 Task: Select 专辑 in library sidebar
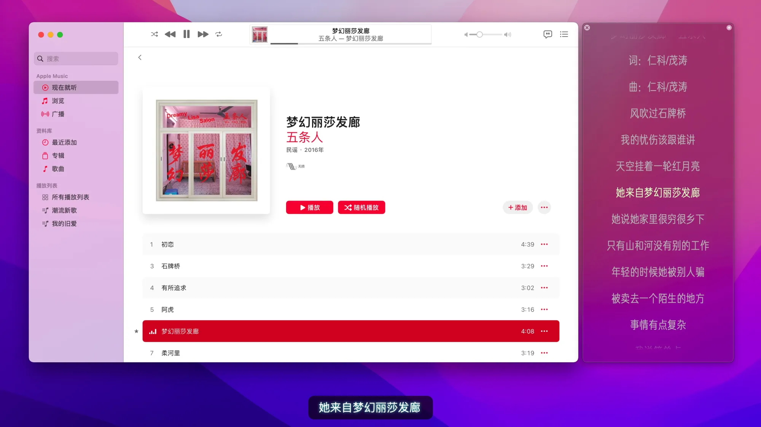click(x=58, y=156)
